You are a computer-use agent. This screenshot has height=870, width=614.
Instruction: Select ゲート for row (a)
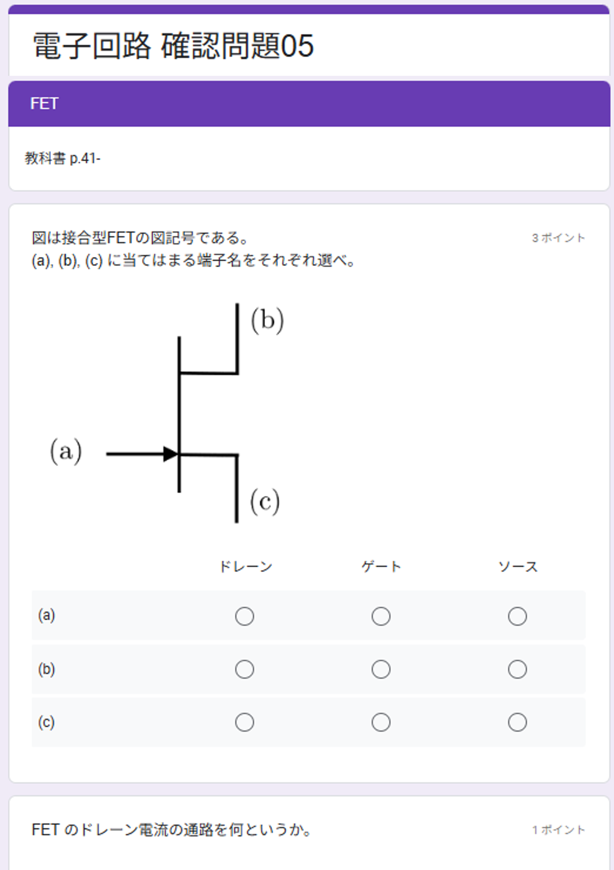pos(380,616)
